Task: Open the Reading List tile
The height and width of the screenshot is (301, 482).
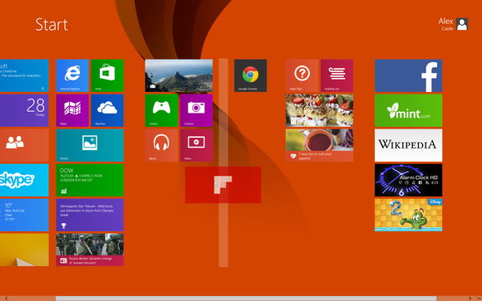Action: [x=337, y=75]
